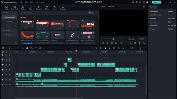Open the Export dropdown arrow

[160, 2]
